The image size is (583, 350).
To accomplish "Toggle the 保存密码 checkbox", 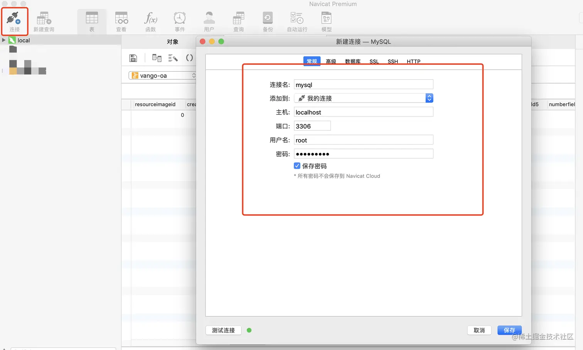I will click(x=297, y=166).
